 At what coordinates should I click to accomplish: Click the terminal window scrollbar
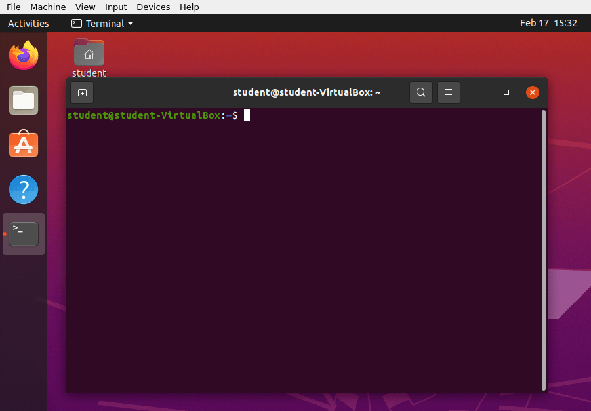543,249
